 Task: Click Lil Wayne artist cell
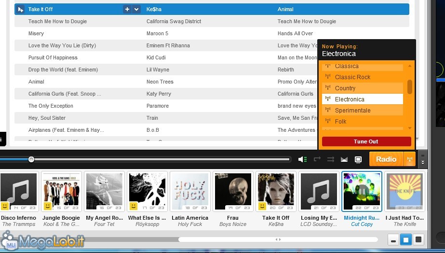click(x=158, y=70)
